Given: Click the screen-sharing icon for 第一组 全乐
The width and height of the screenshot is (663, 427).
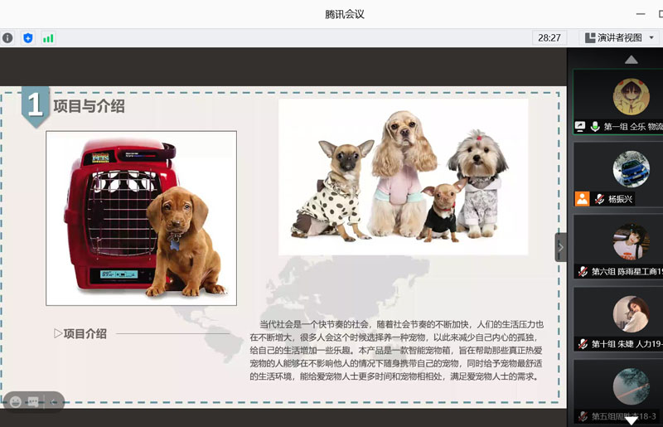Looking at the screenshot, I should click(x=581, y=127).
